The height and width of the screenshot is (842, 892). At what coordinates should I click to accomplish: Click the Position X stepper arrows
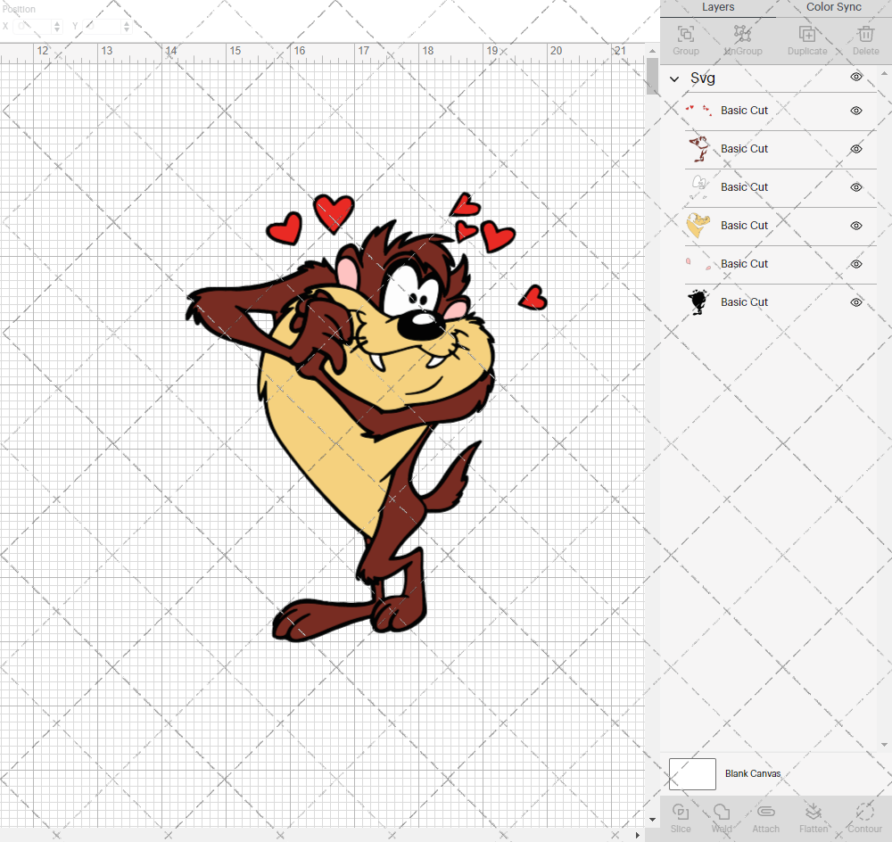click(x=57, y=26)
